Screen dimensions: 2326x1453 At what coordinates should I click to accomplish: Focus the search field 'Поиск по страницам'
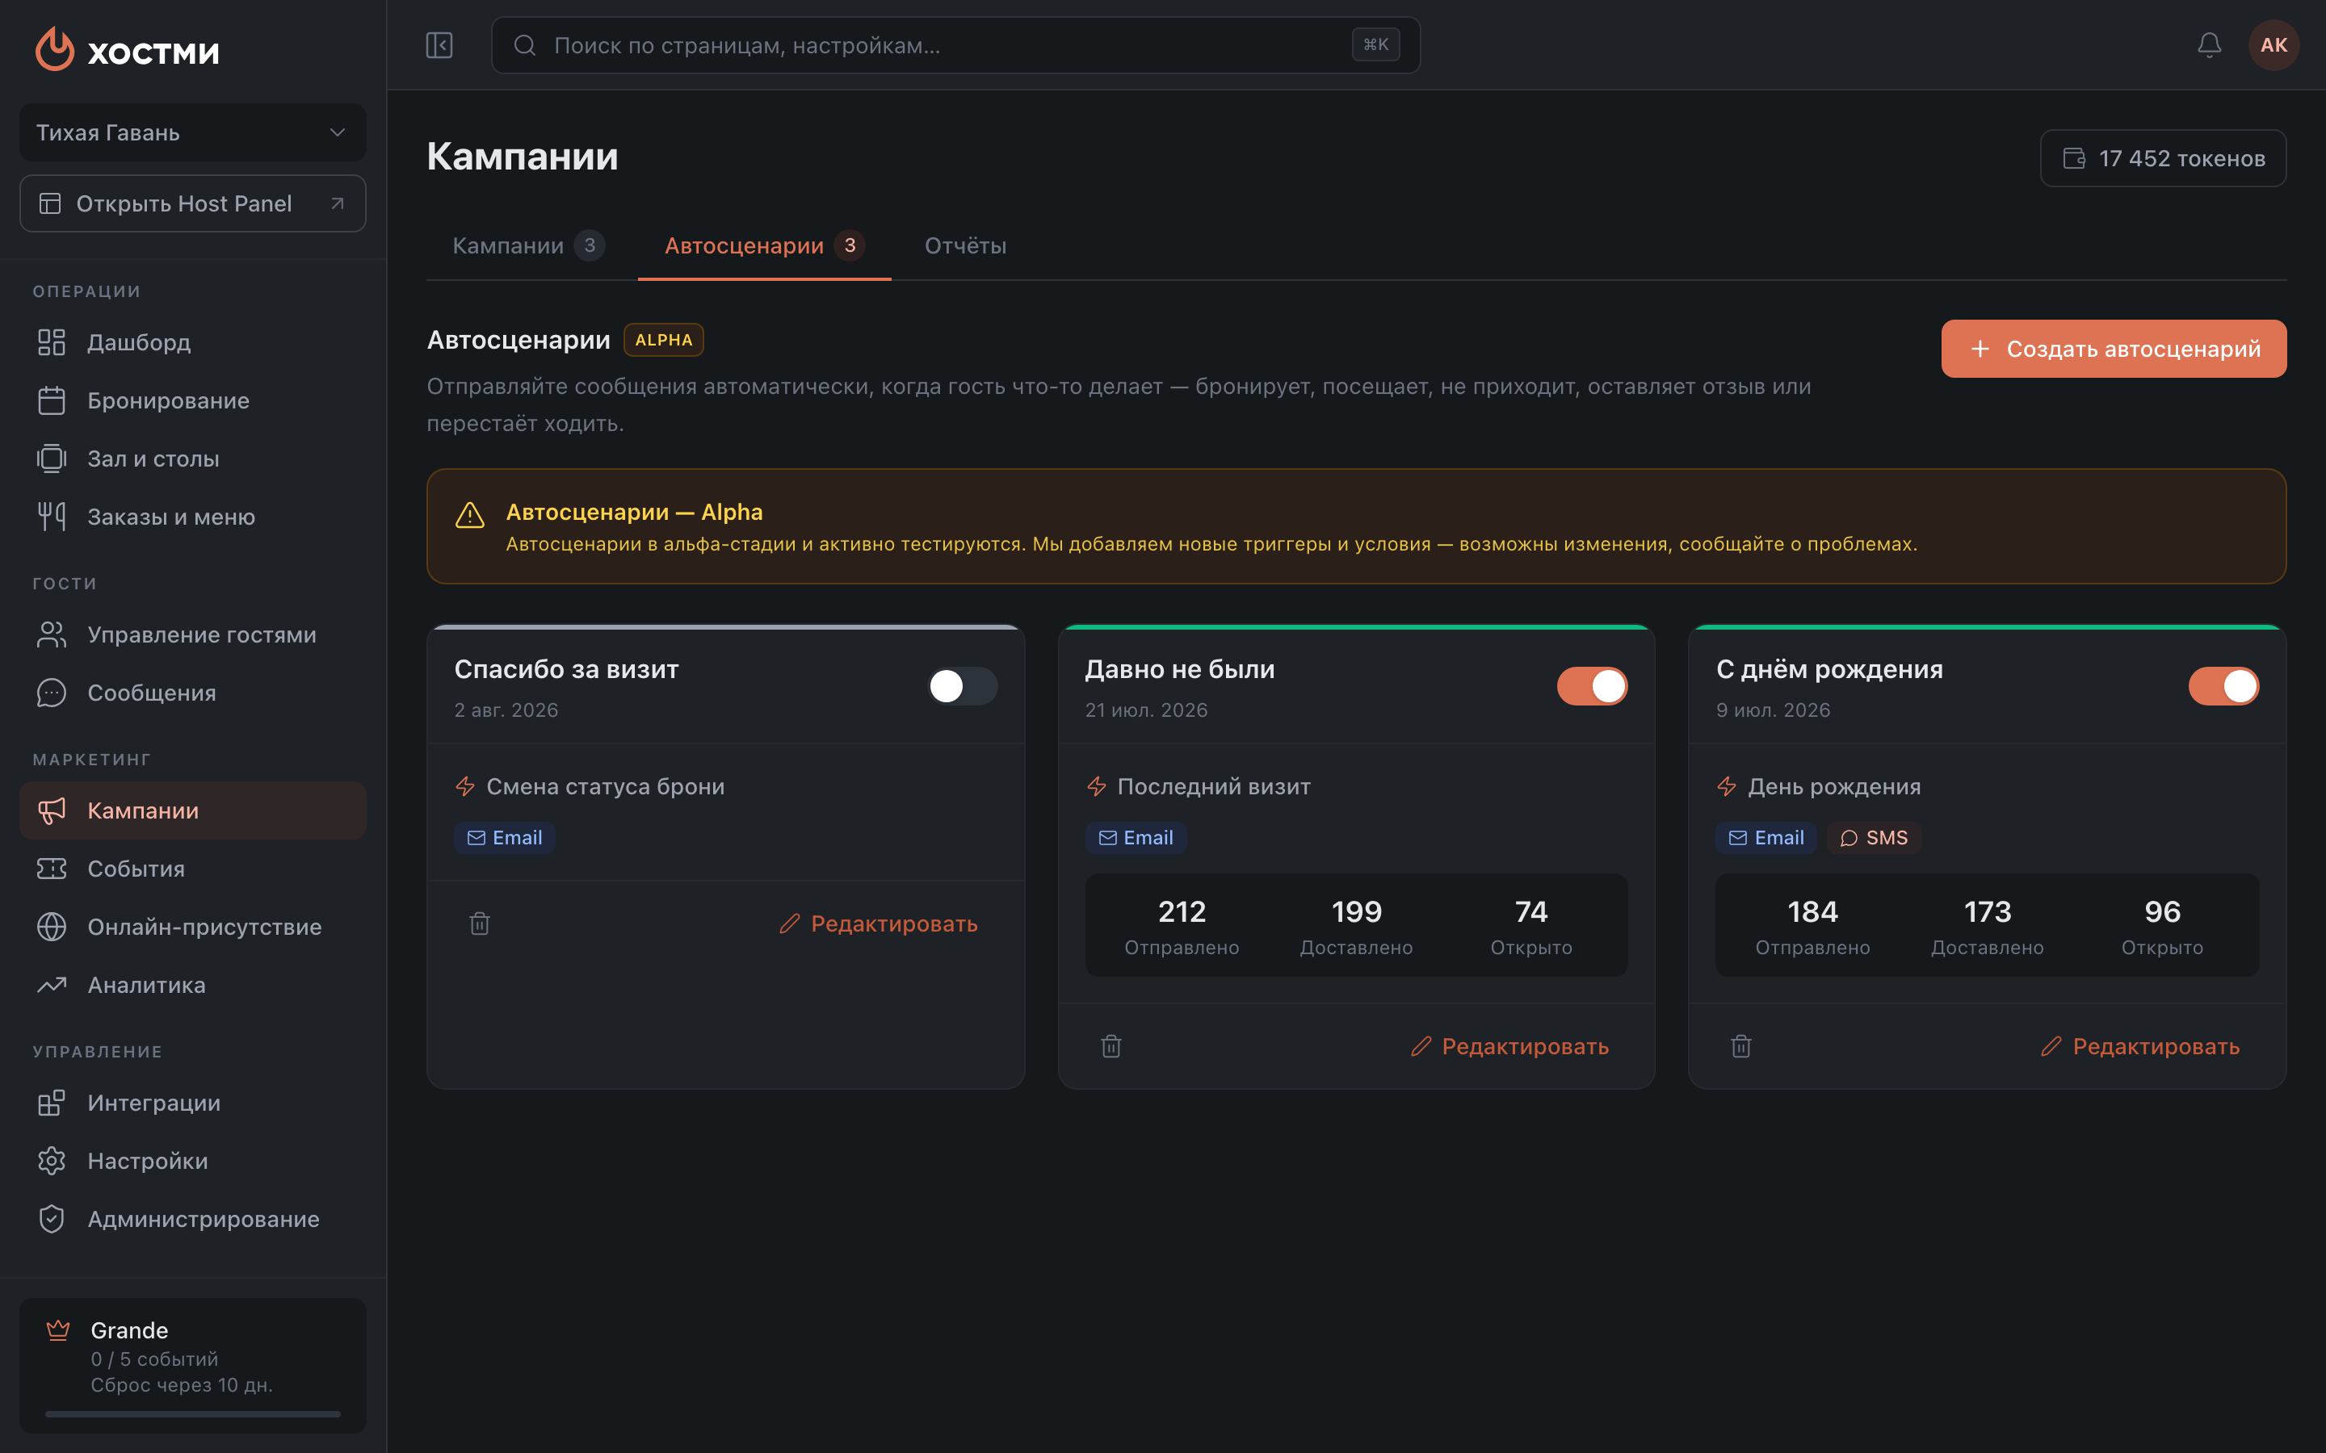click(955, 45)
